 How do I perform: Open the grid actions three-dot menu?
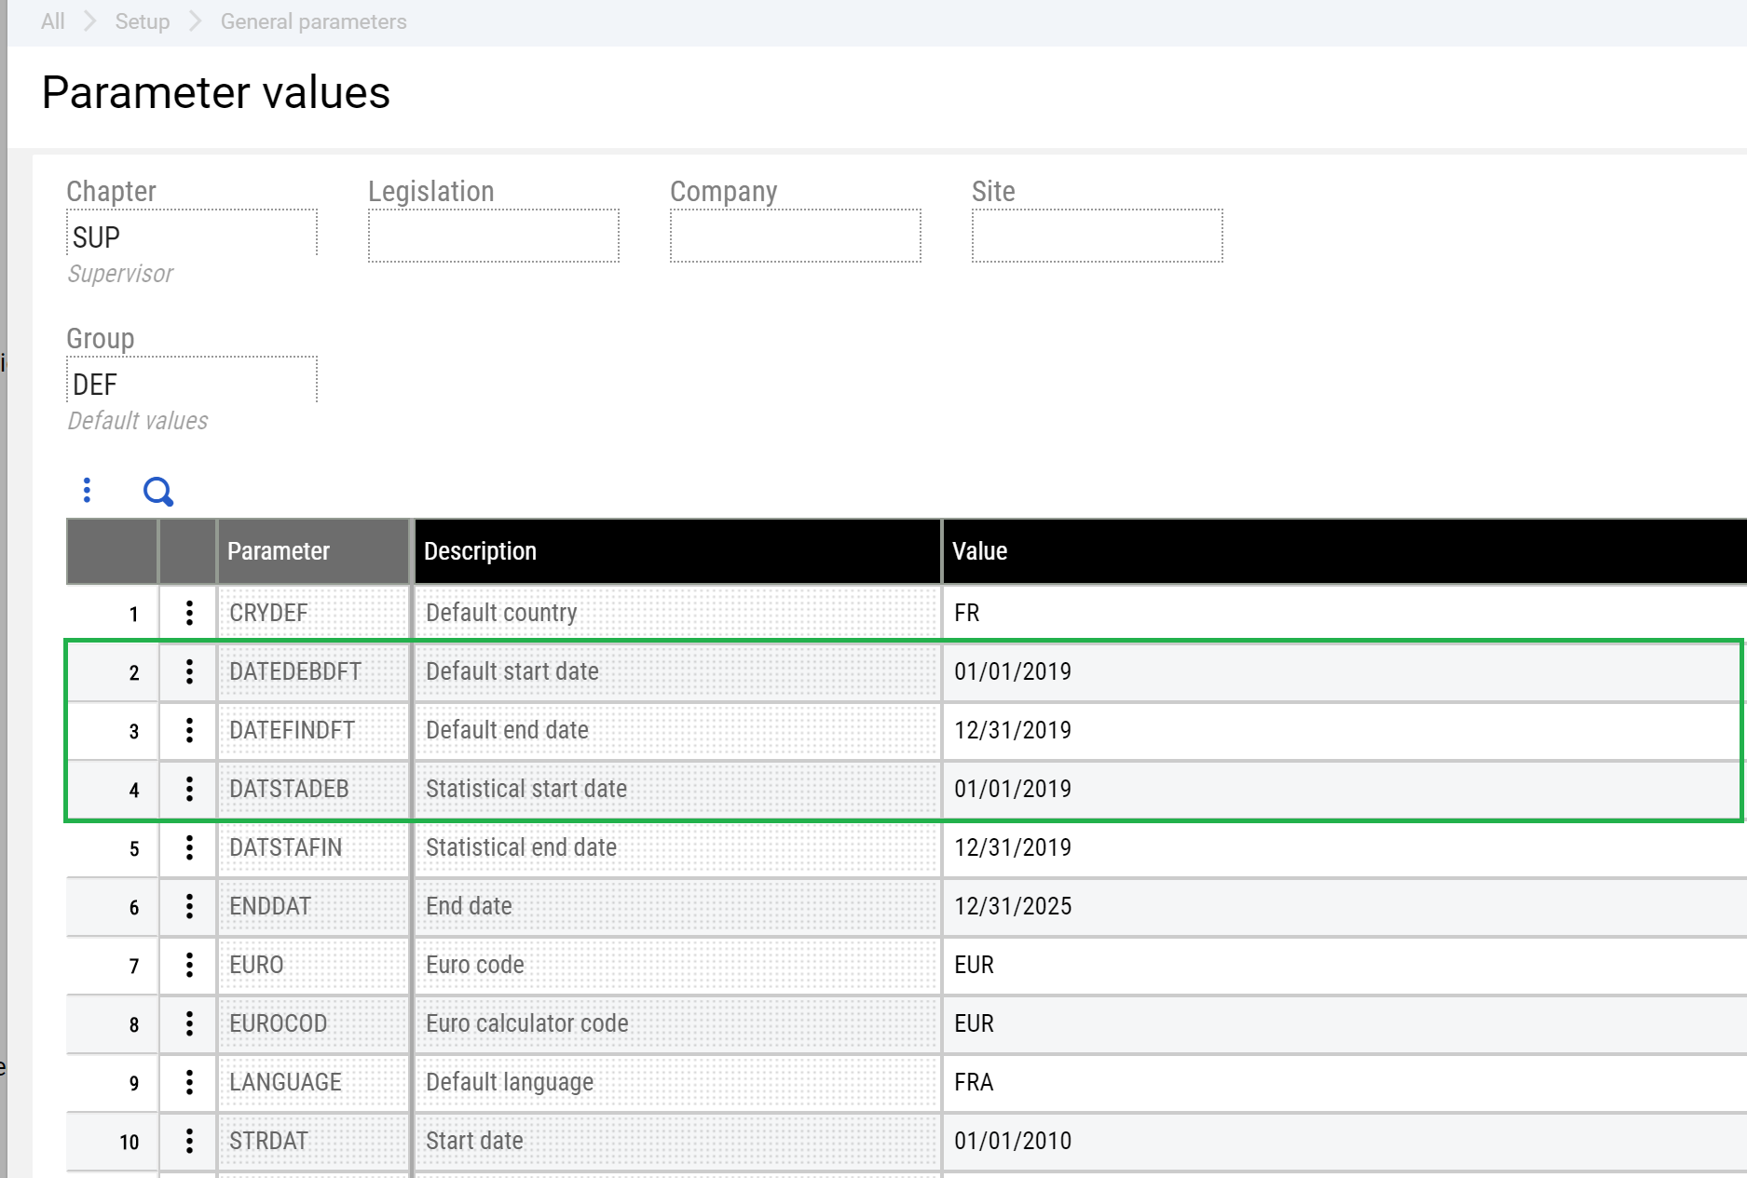(x=86, y=490)
